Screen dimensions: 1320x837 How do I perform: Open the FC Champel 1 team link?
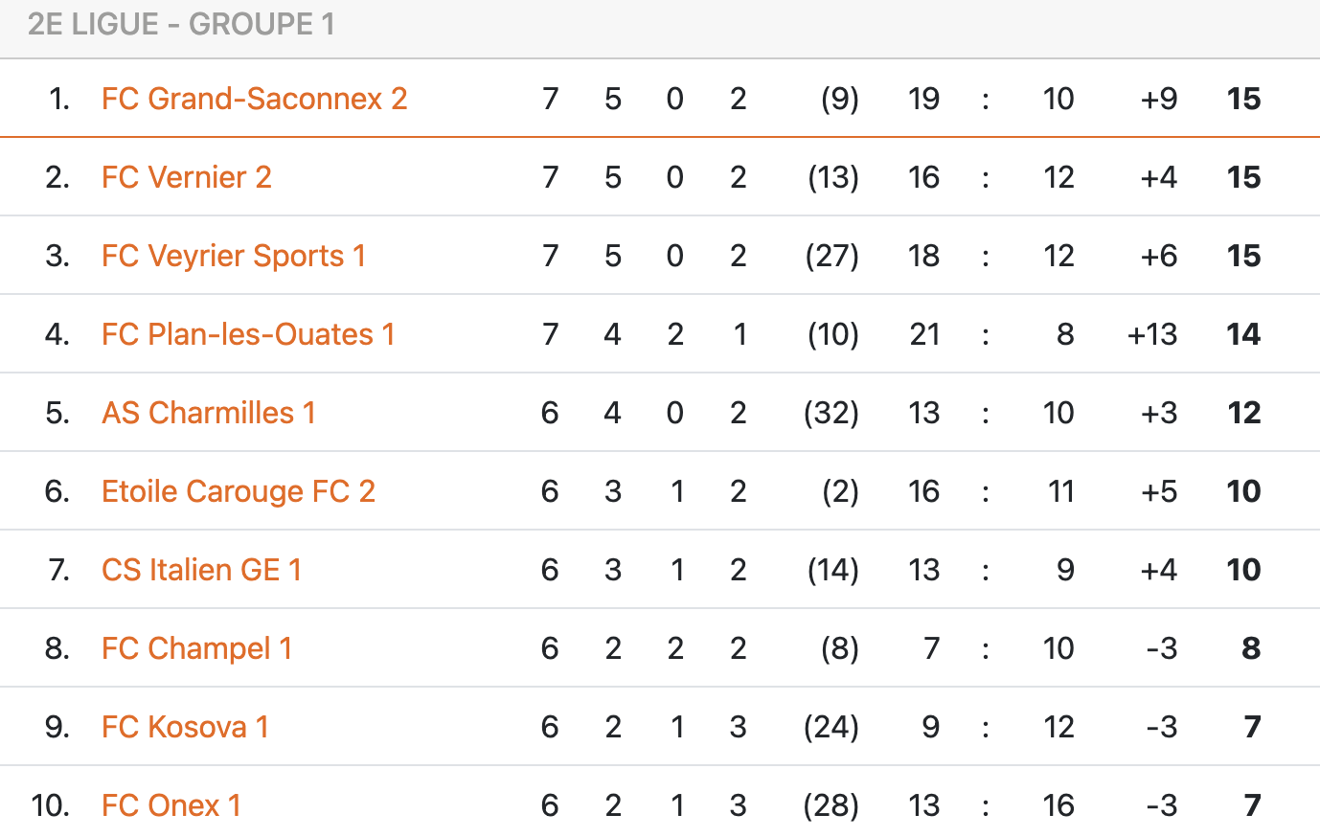click(196, 648)
